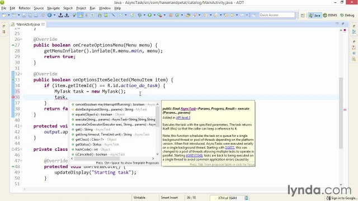Select the cancel(boolean mayInterruptIfRunning) proposal
Viewport: 358px width, 201px height.
point(113,104)
